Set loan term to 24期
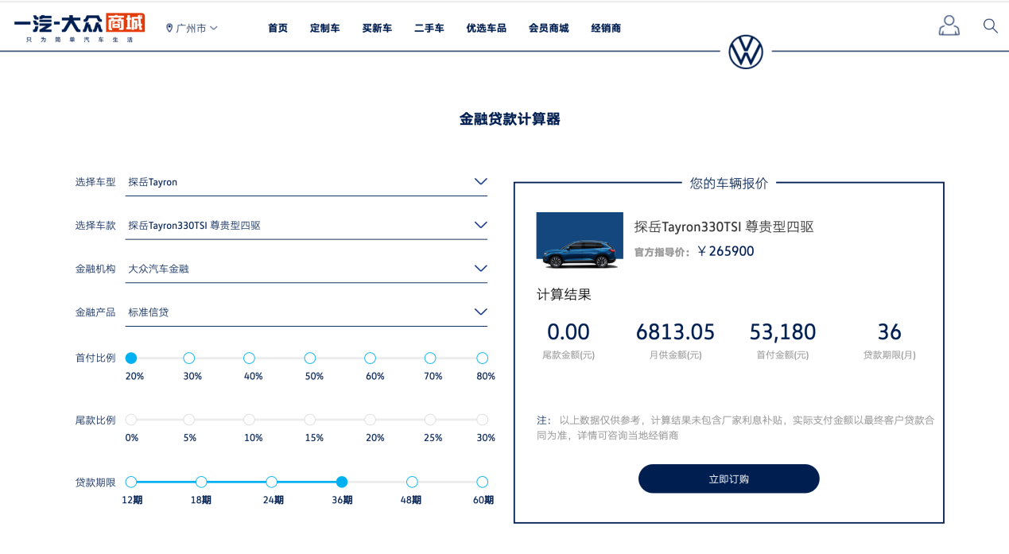 [271, 482]
